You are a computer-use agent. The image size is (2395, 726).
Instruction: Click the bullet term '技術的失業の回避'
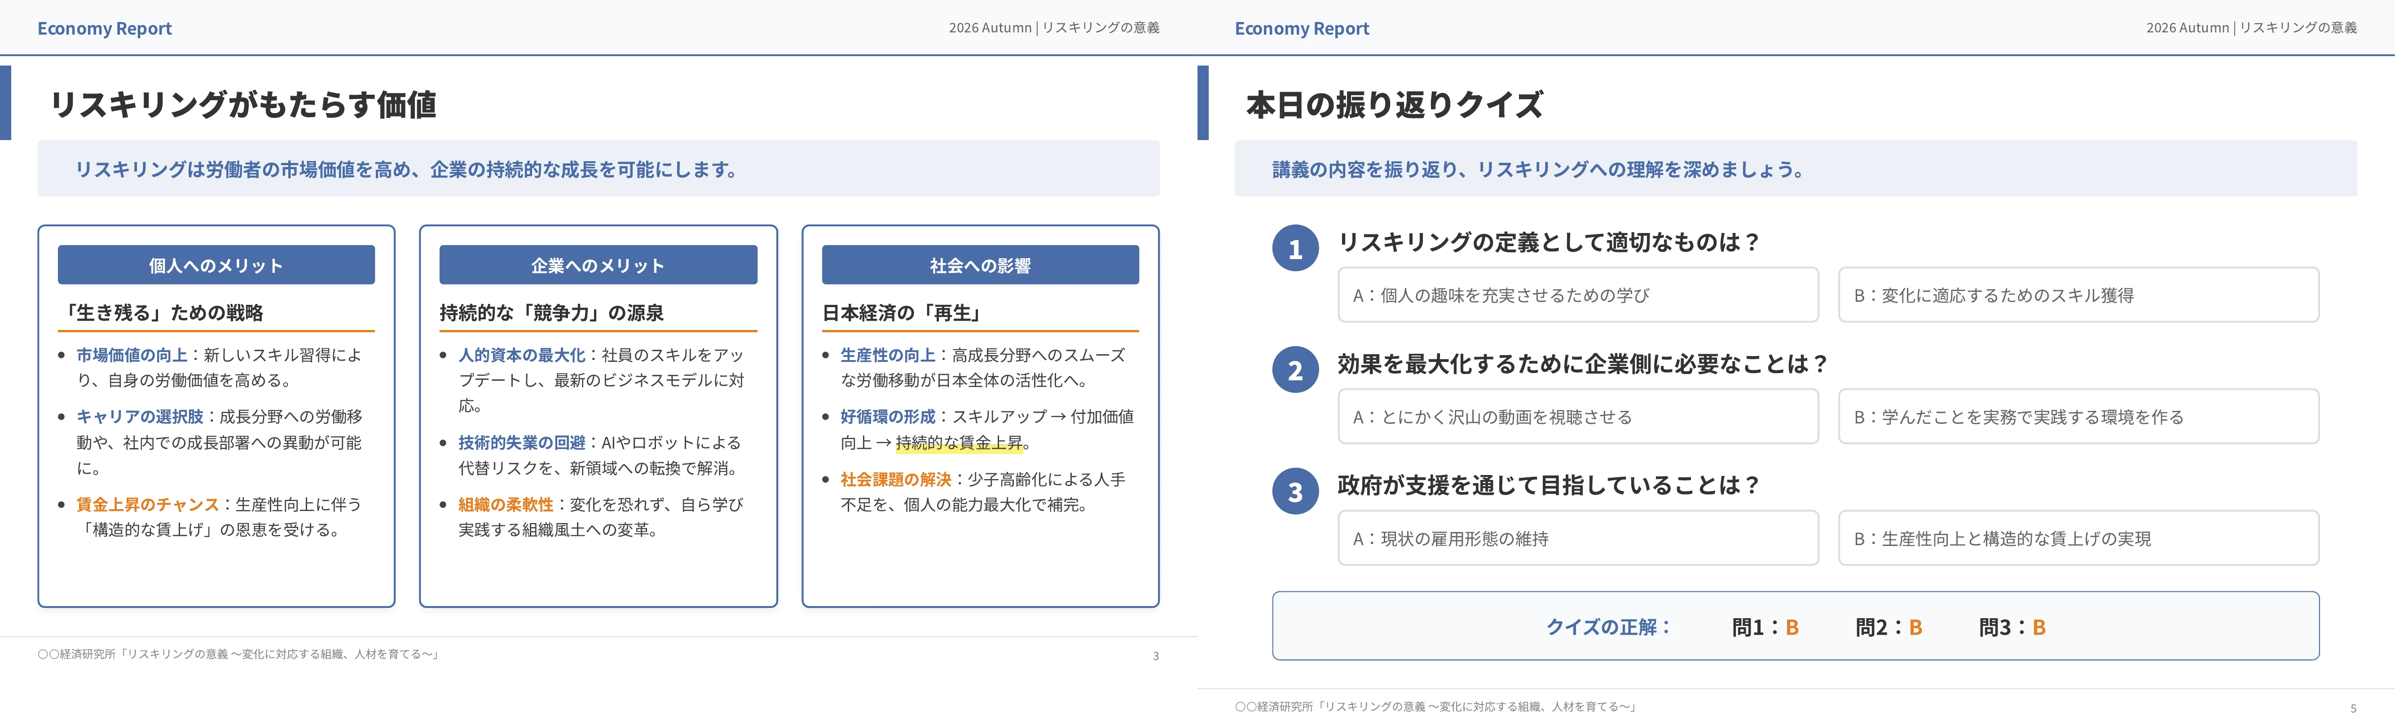click(x=522, y=443)
